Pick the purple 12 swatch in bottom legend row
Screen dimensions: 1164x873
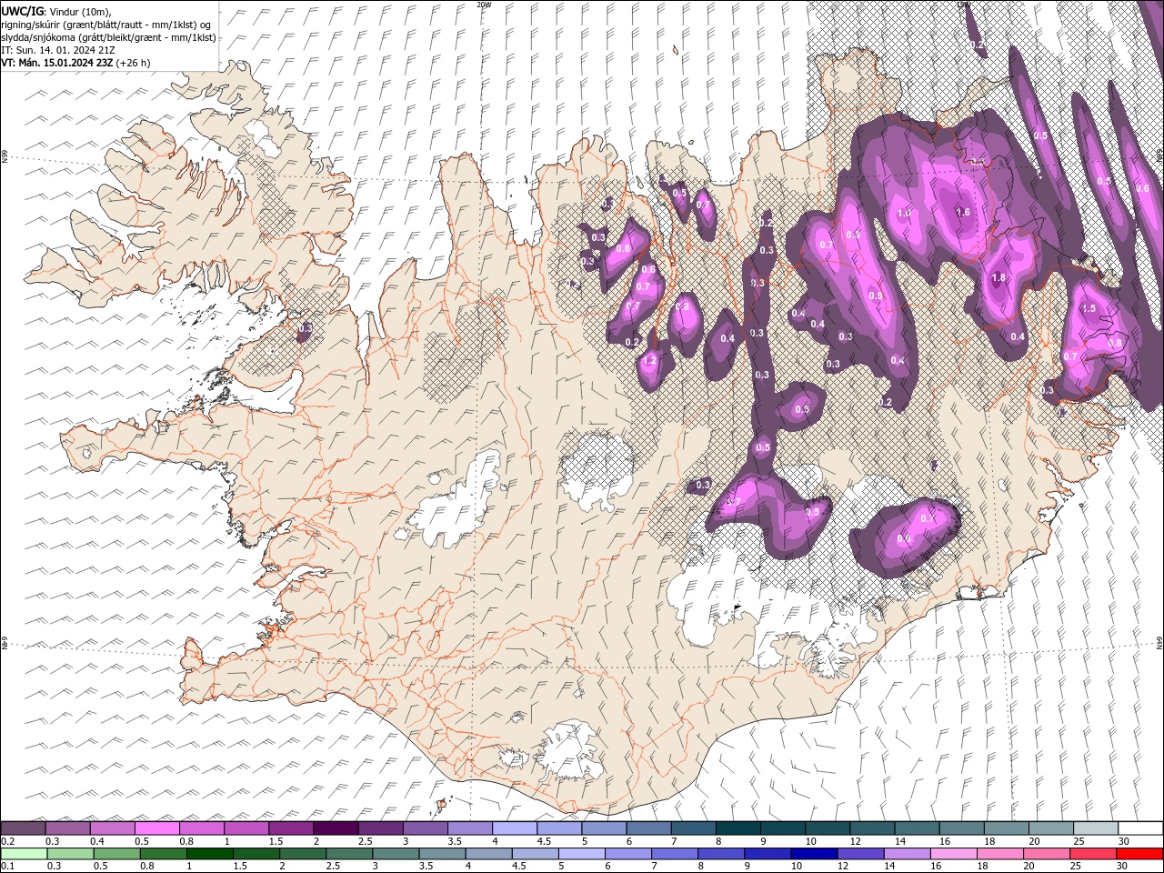859,854
